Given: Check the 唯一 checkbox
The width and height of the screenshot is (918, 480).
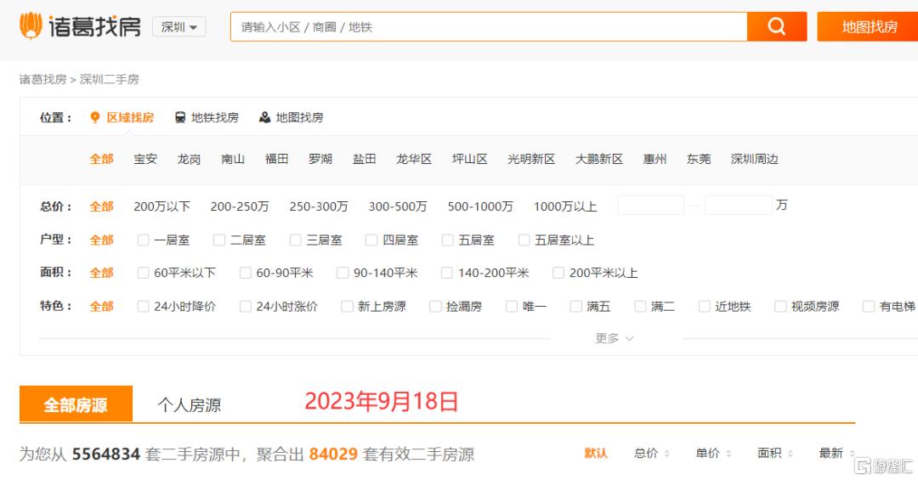Looking at the screenshot, I should [x=512, y=306].
